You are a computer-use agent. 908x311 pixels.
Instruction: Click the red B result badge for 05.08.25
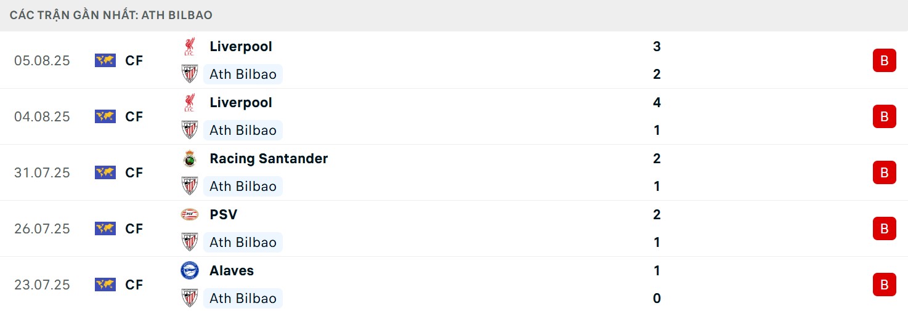click(884, 60)
